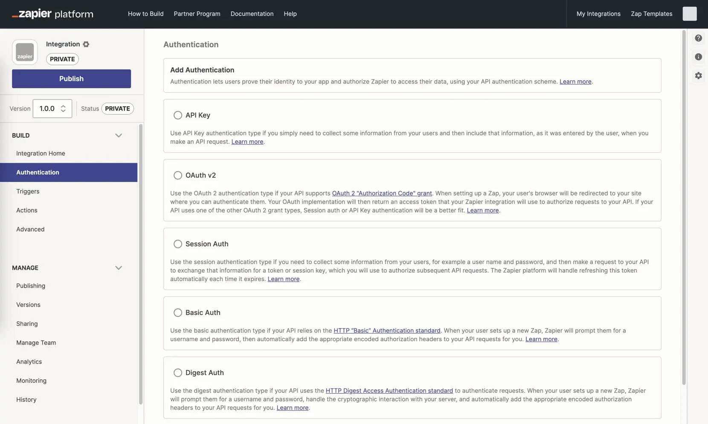Click the Integration title text
708x424 pixels.
coord(63,44)
